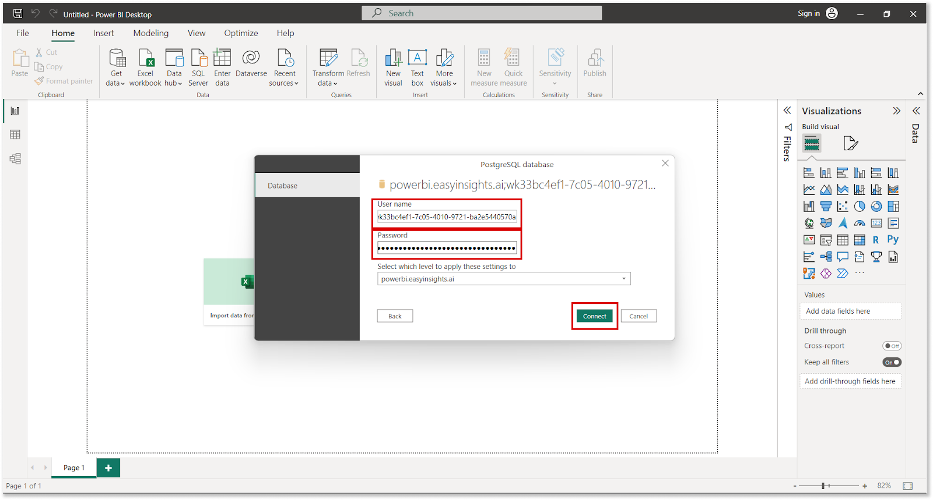
Task: Expand Transform data dropdown
Action: click(x=328, y=68)
